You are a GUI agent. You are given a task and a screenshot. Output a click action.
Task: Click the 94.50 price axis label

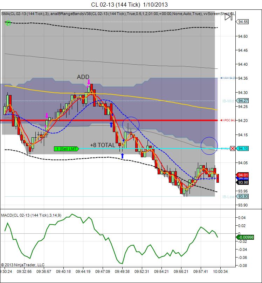coord(243,36)
